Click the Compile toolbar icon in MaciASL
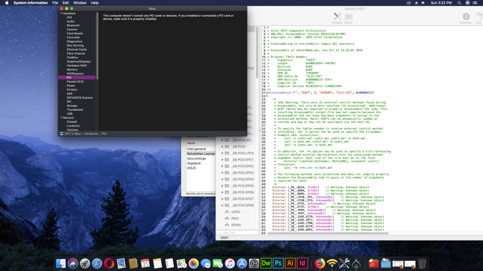This screenshot has width=483, height=271. (x=337, y=17)
